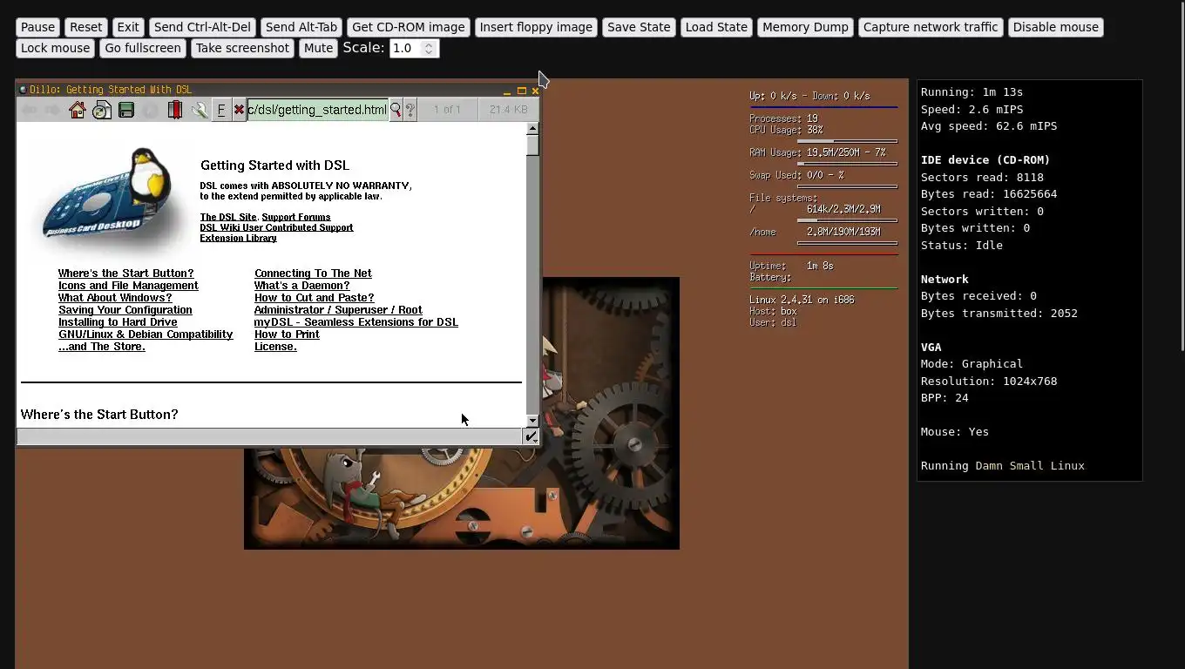Reload the page in Dillo

point(102,110)
